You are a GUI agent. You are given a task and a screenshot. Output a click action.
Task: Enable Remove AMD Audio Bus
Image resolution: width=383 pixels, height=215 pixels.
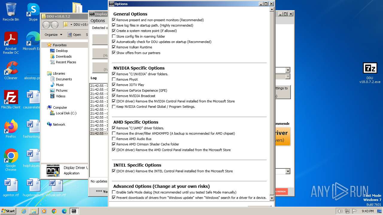[114, 139]
